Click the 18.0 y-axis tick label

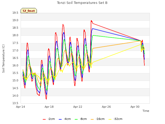tap(15, 35)
